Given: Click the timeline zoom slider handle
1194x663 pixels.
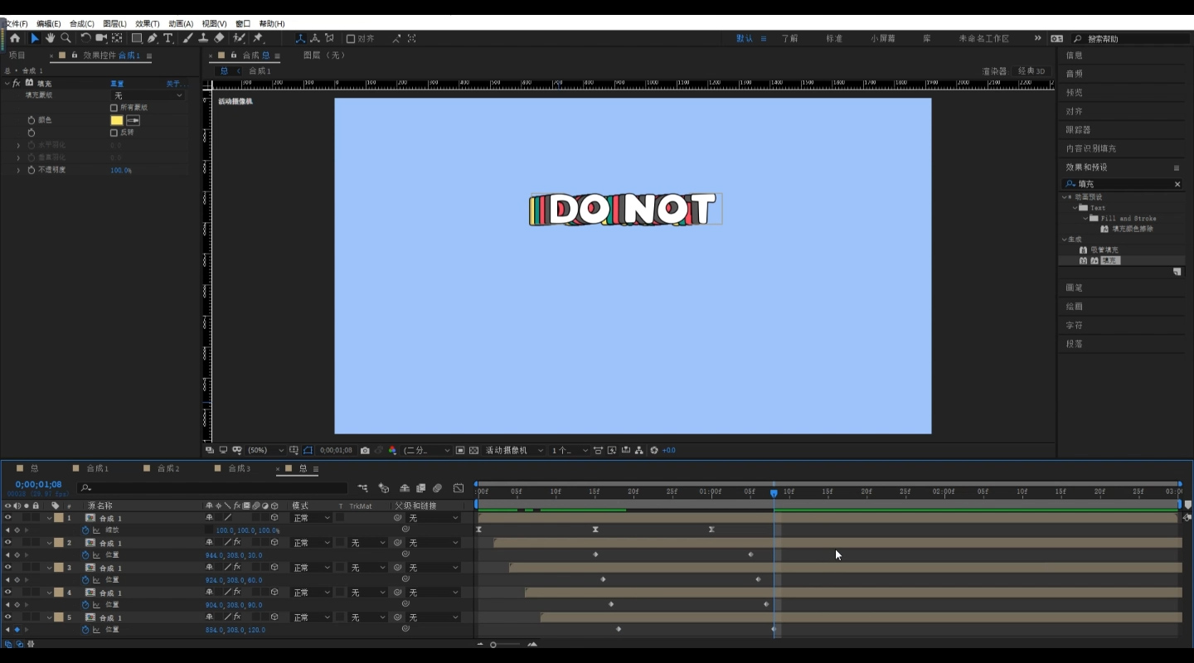Looking at the screenshot, I should [x=493, y=645].
